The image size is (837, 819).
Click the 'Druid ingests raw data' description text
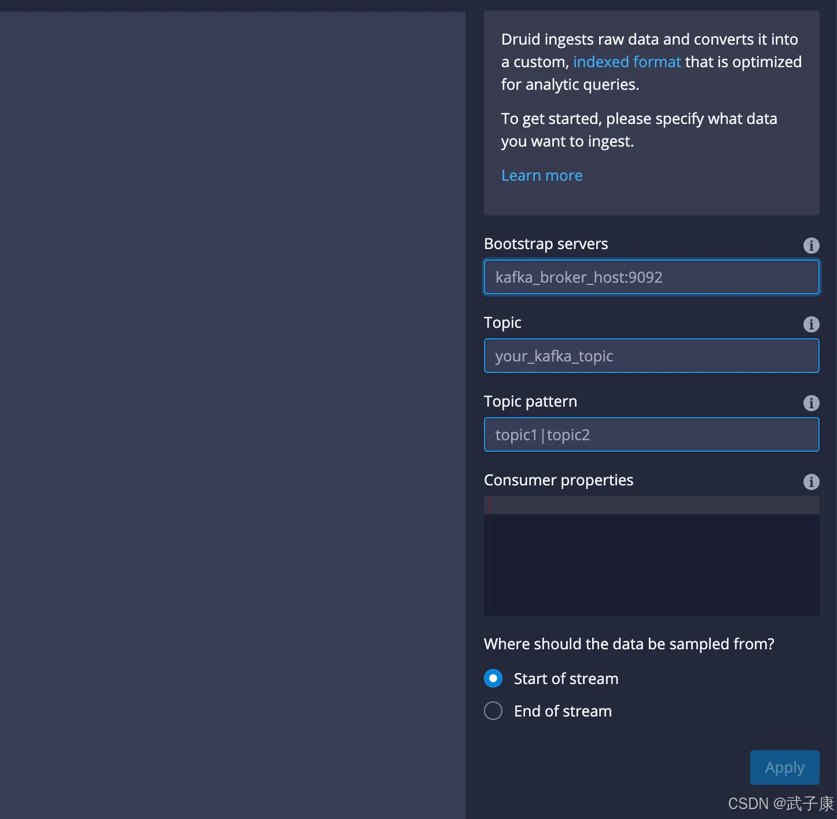[x=649, y=39]
